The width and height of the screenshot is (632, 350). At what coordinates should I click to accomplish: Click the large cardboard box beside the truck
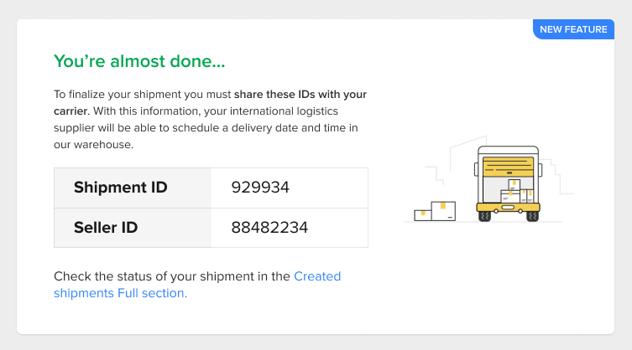pyautogui.click(x=442, y=210)
